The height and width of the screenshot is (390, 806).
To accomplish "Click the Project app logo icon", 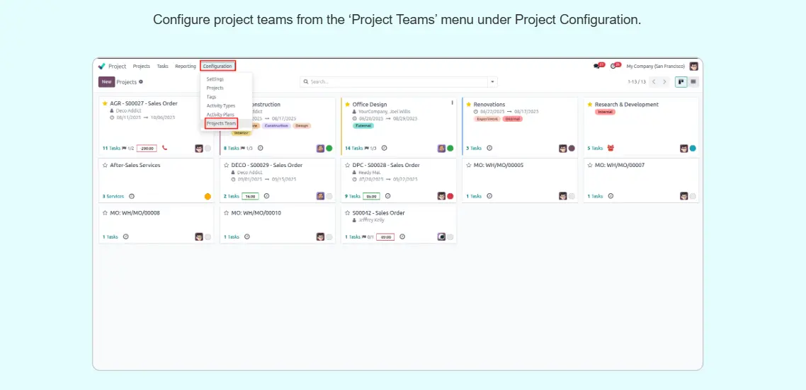I will pos(102,67).
